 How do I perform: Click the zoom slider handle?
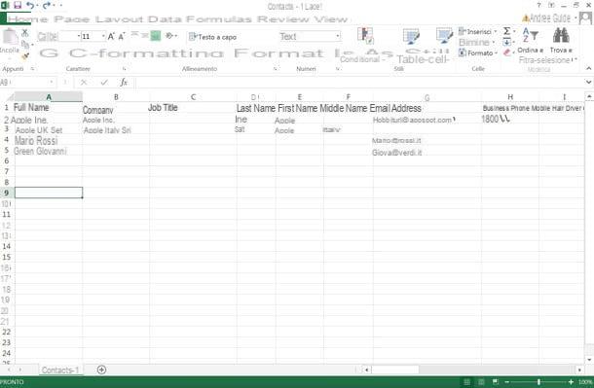tap(538, 382)
